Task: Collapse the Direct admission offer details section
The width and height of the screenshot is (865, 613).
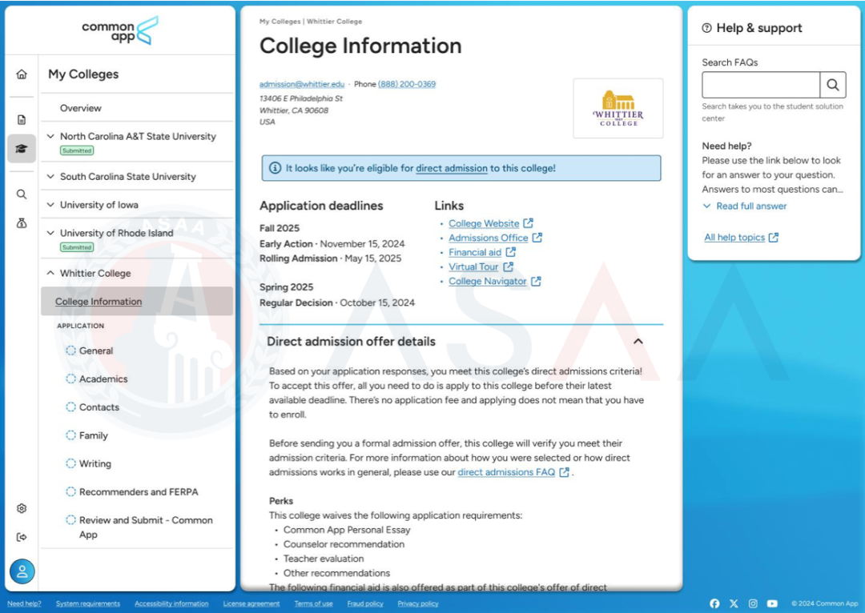Action: point(638,341)
